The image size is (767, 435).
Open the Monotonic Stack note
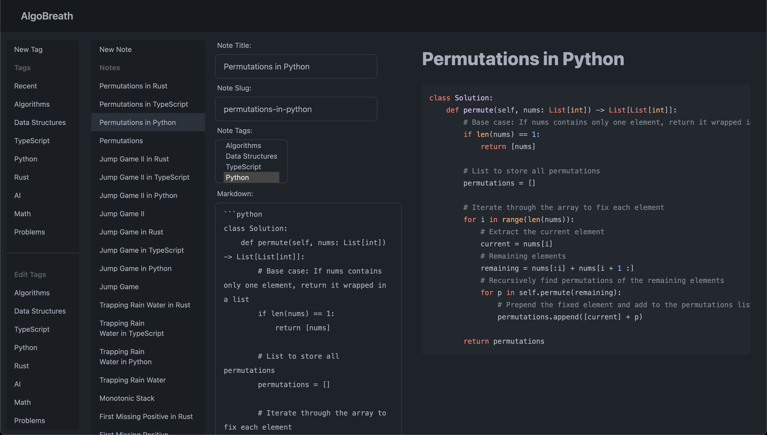coord(127,398)
